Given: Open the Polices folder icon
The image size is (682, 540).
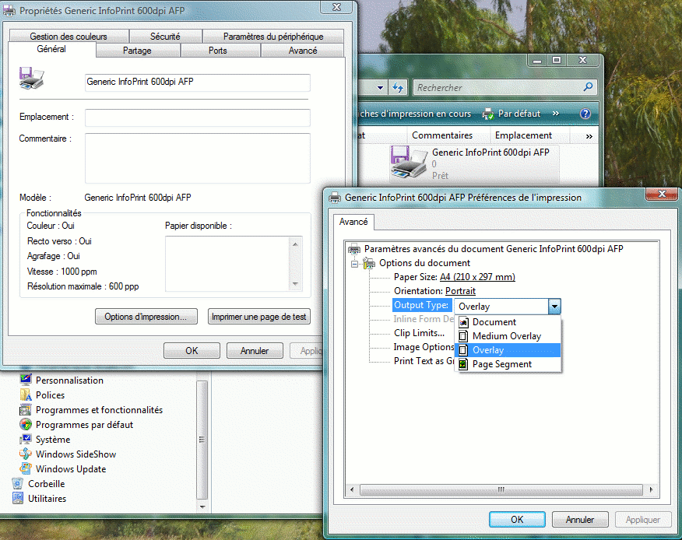Looking at the screenshot, I should (26, 394).
